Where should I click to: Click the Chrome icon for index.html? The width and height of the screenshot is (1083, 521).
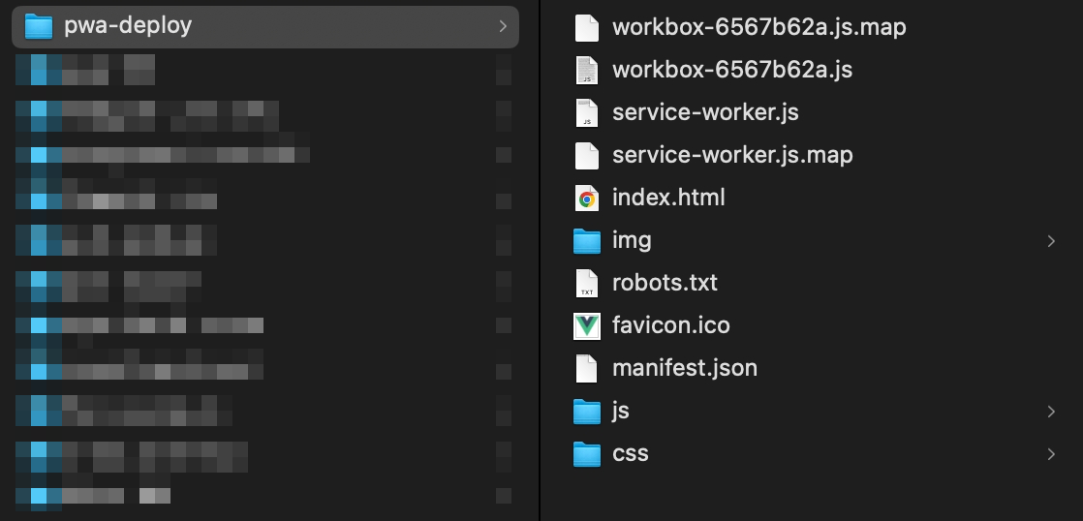point(587,199)
